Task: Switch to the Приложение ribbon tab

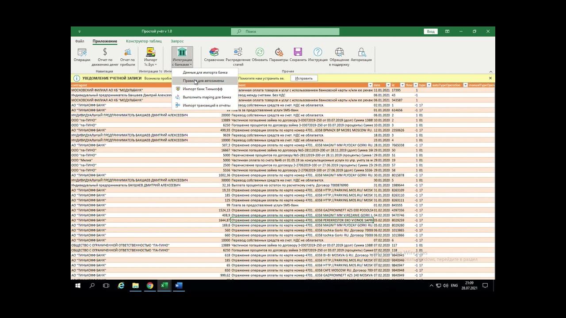Action: [x=105, y=41]
